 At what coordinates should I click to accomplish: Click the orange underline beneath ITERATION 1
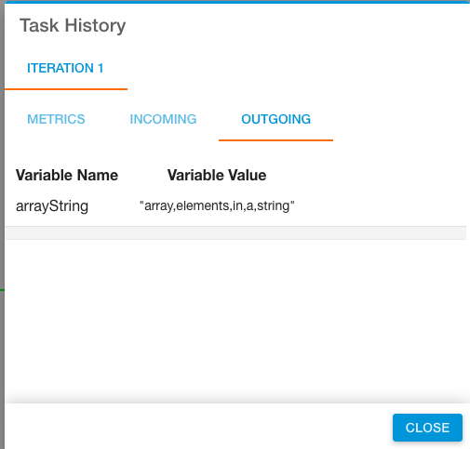click(x=66, y=89)
